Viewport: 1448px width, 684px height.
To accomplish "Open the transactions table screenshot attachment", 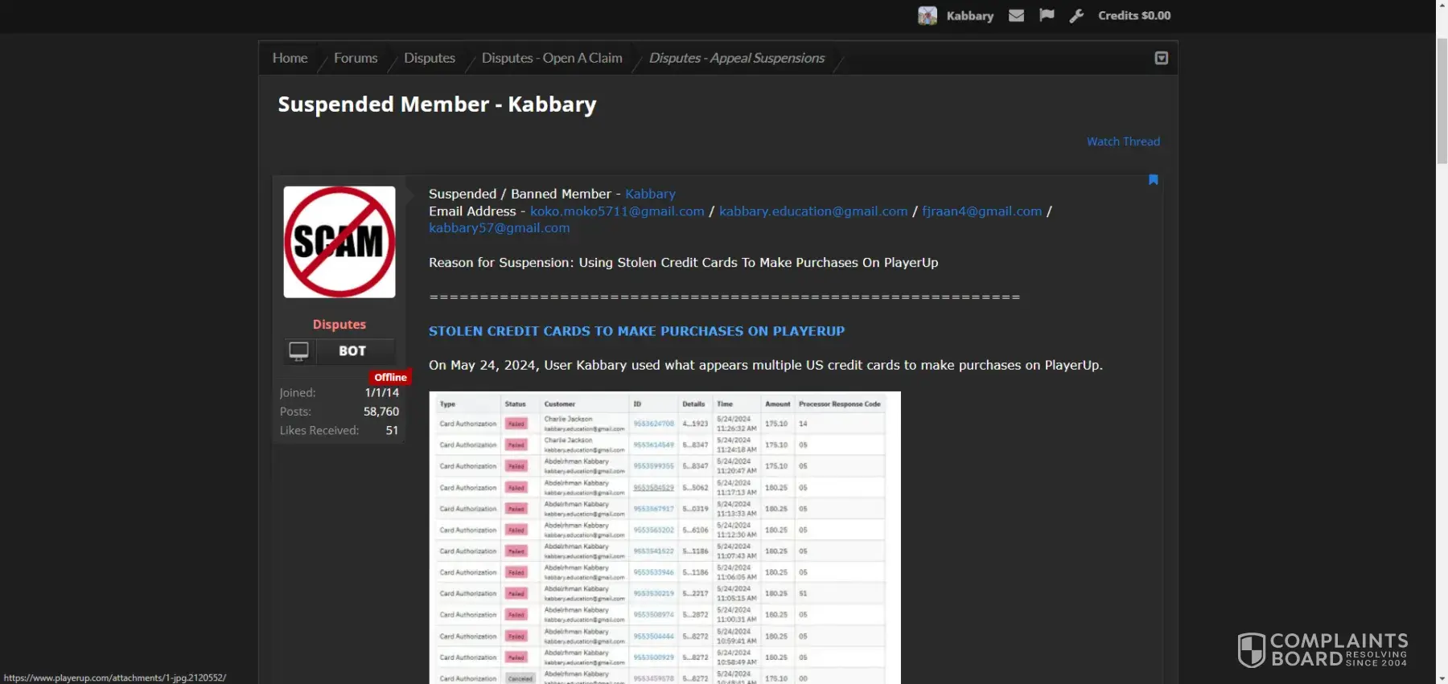I will (x=664, y=537).
